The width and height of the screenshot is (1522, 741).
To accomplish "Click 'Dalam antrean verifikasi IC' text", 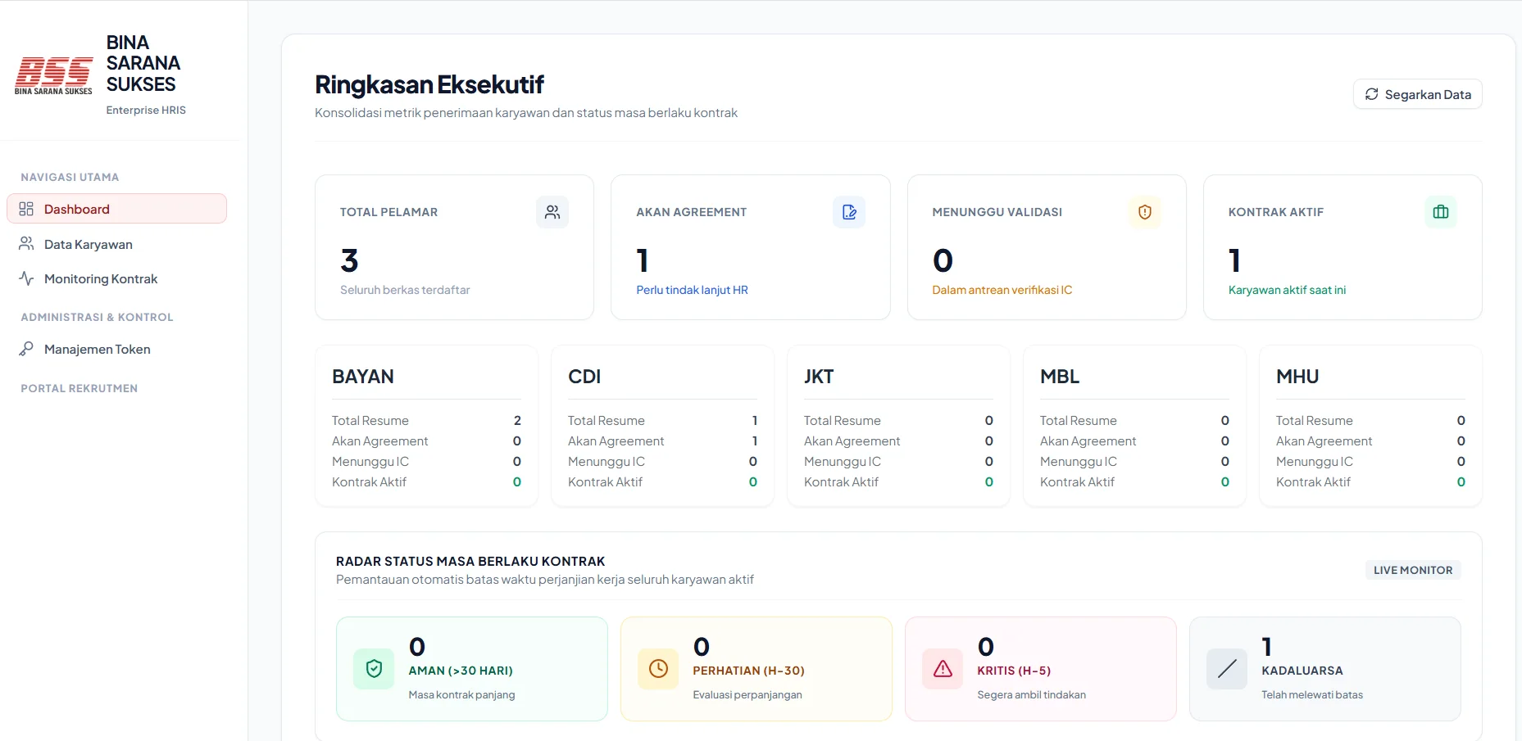I will (1002, 290).
